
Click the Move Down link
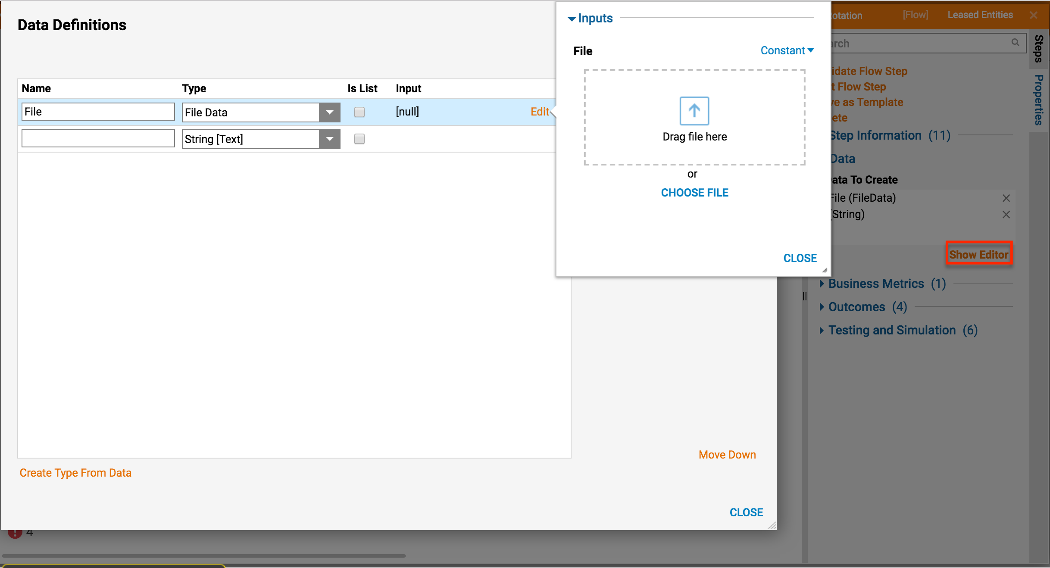coord(727,455)
